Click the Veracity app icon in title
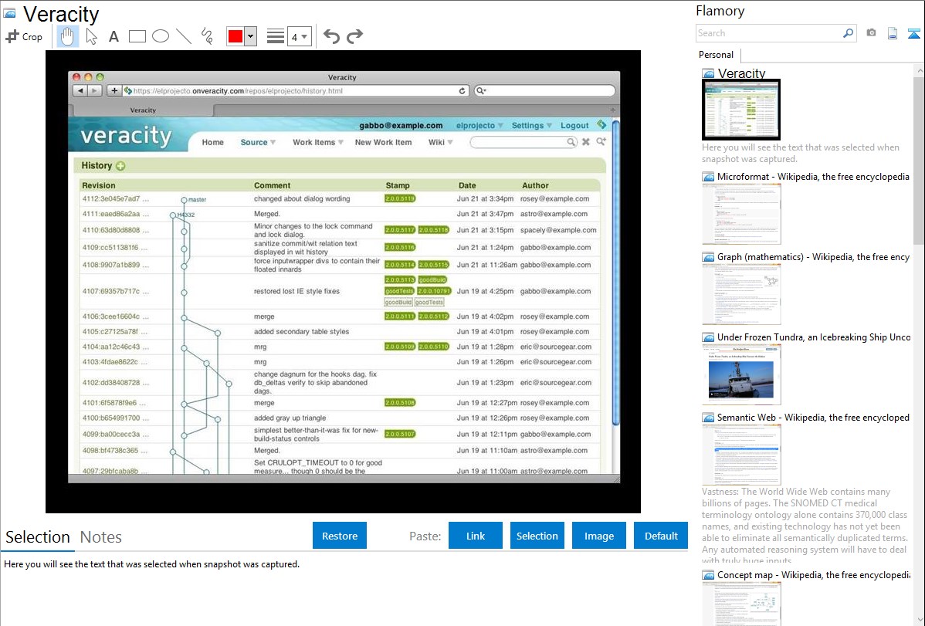The width and height of the screenshot is (925, 626). pyautogui.click(x=10, y=13)
